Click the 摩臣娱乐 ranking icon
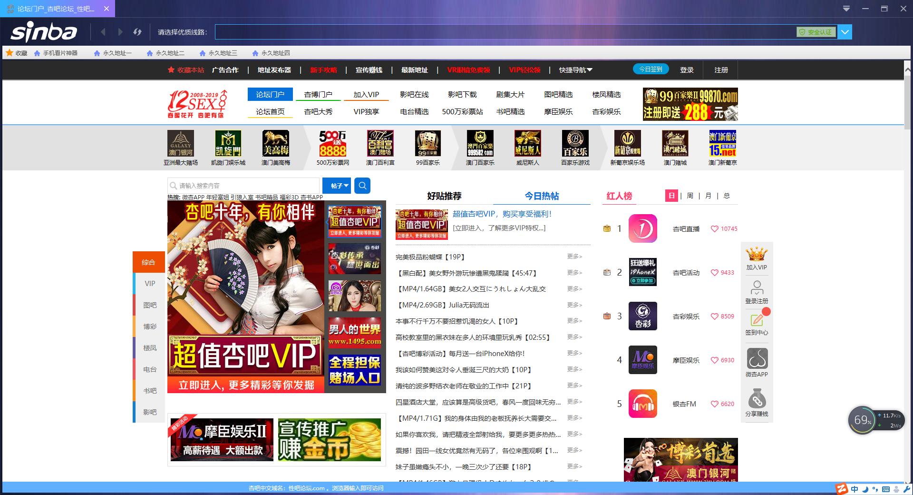The width and height of the screenshot is (913, 495). (643, 360)
